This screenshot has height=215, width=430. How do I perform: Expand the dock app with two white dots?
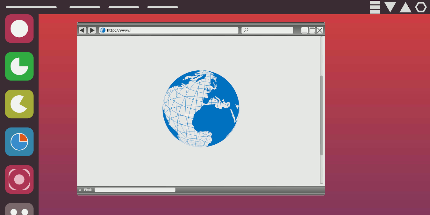[19, 210]
